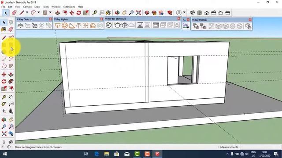
Task: Select the Follow Me tool in left toolbar
Action: [x=11, y=81]
